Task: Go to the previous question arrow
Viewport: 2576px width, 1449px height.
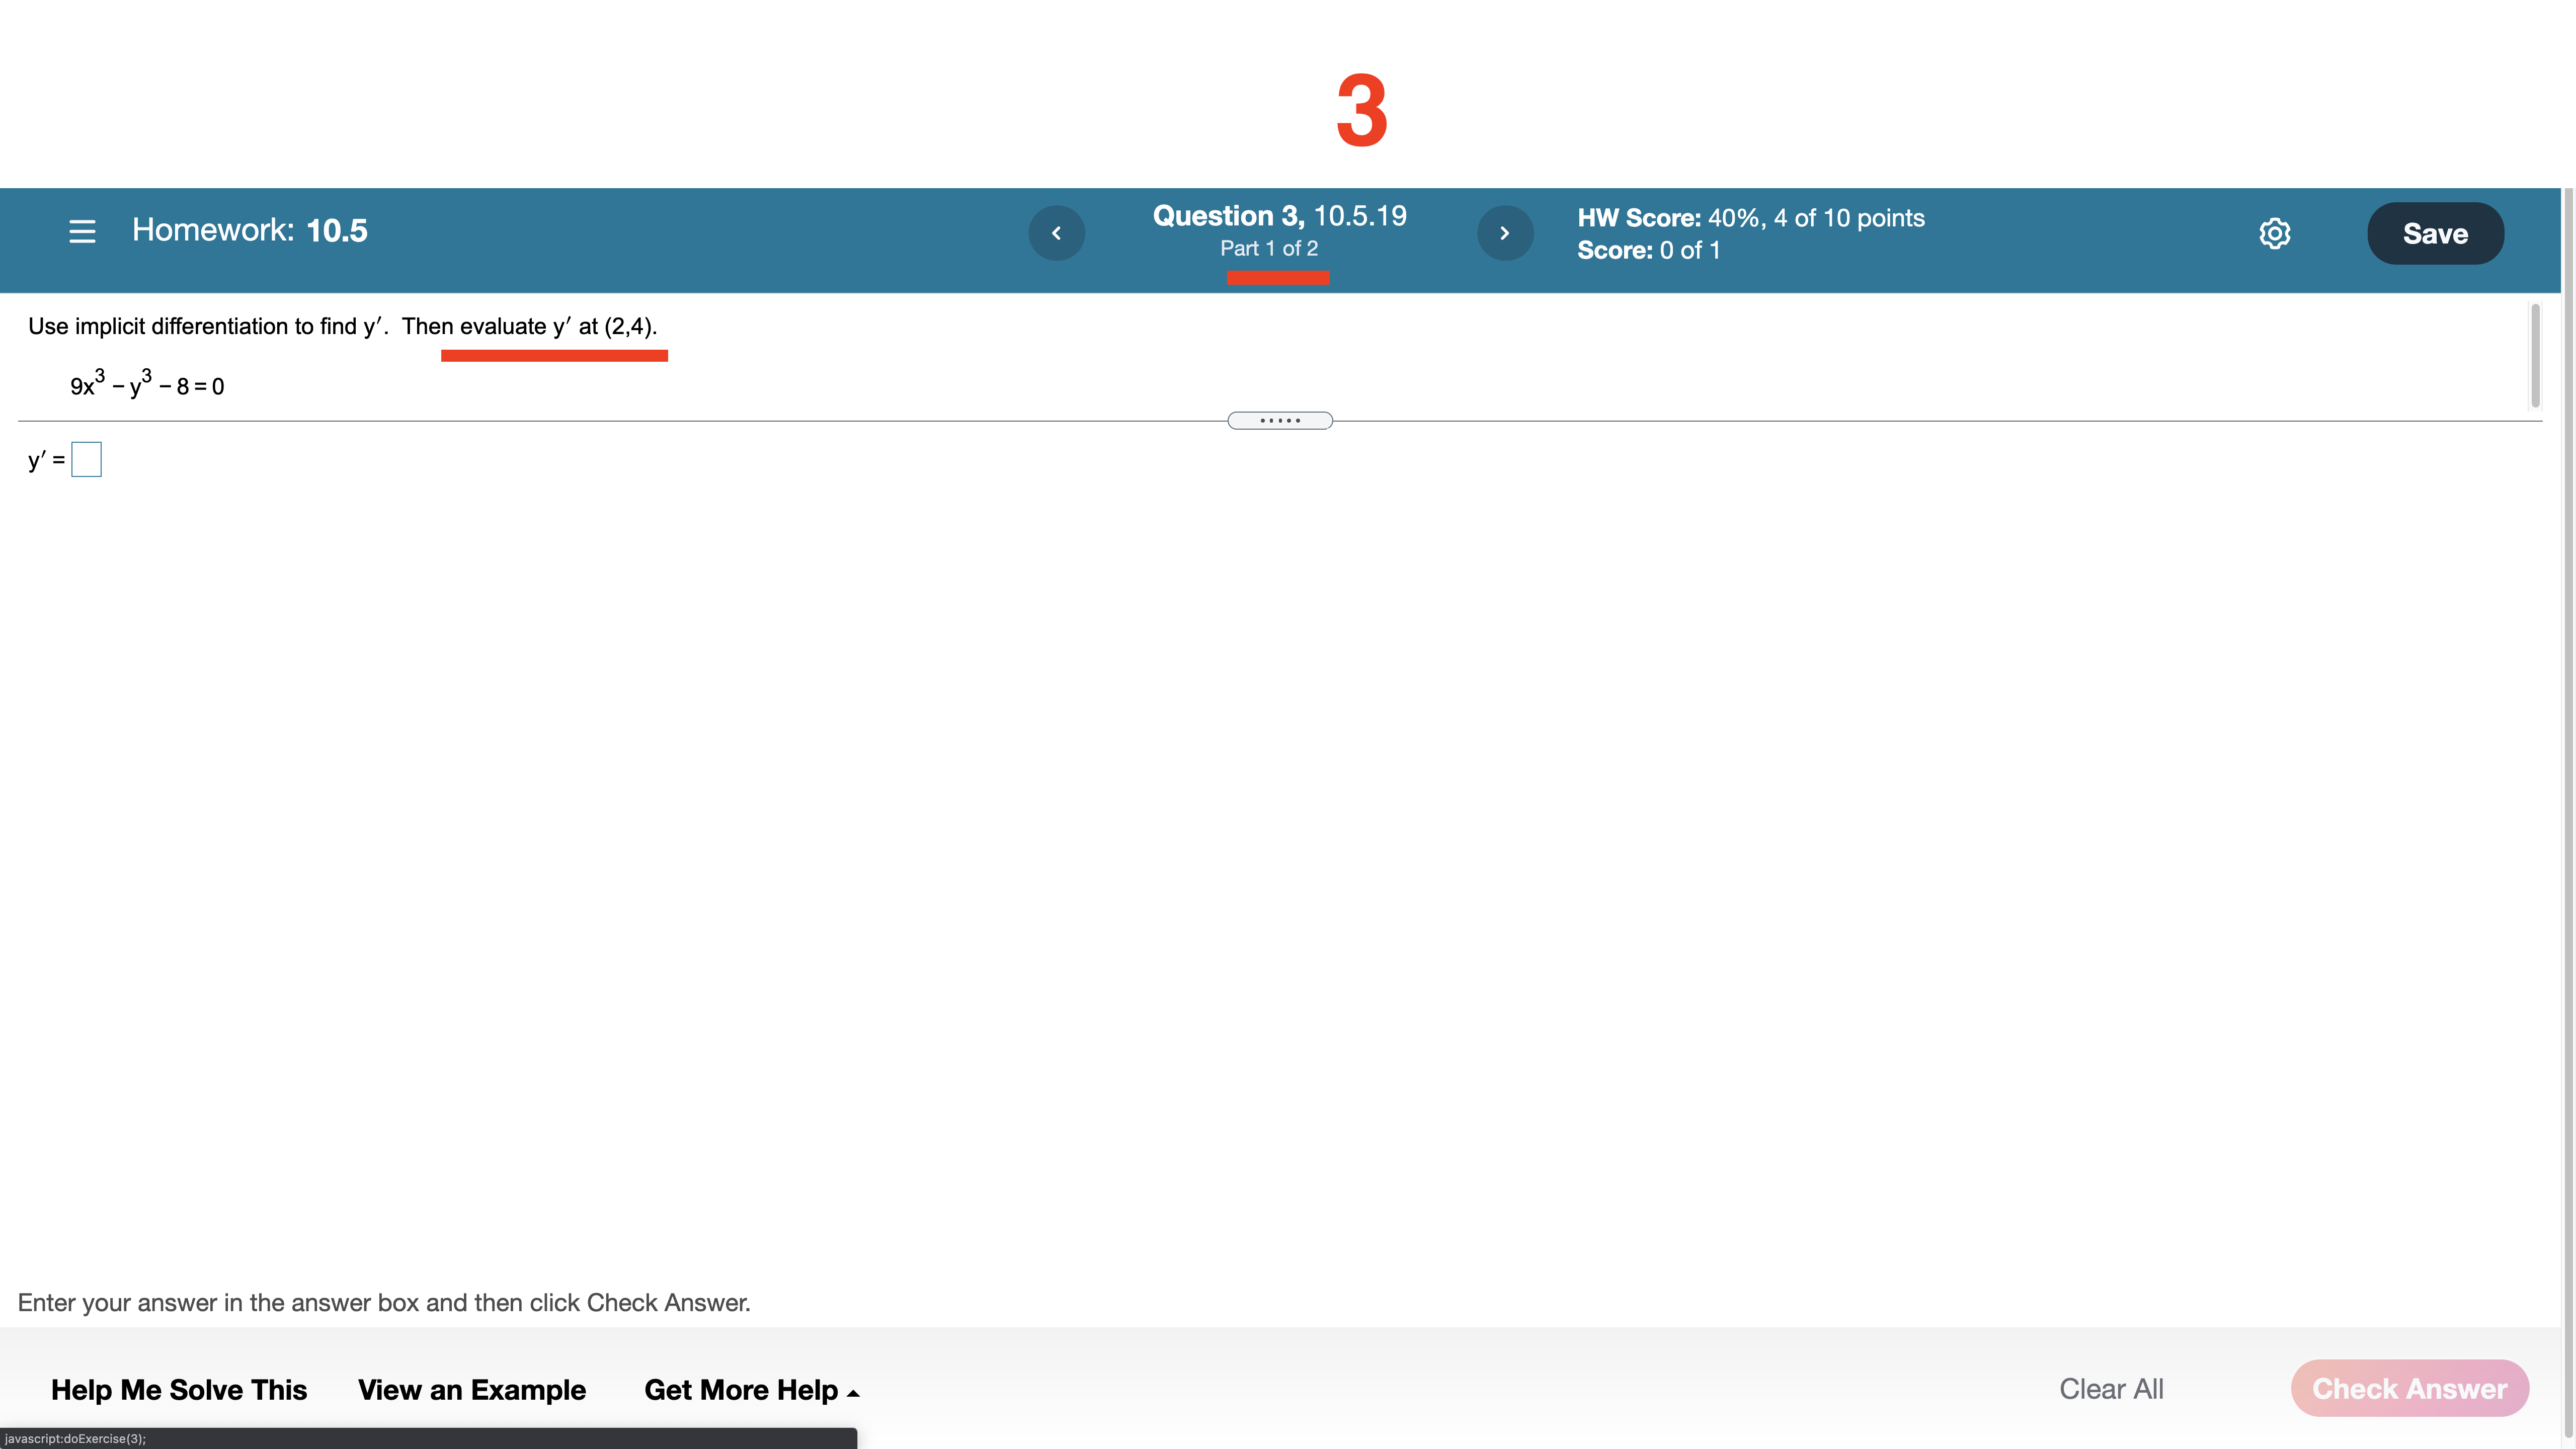Action: coord(1056,233)
